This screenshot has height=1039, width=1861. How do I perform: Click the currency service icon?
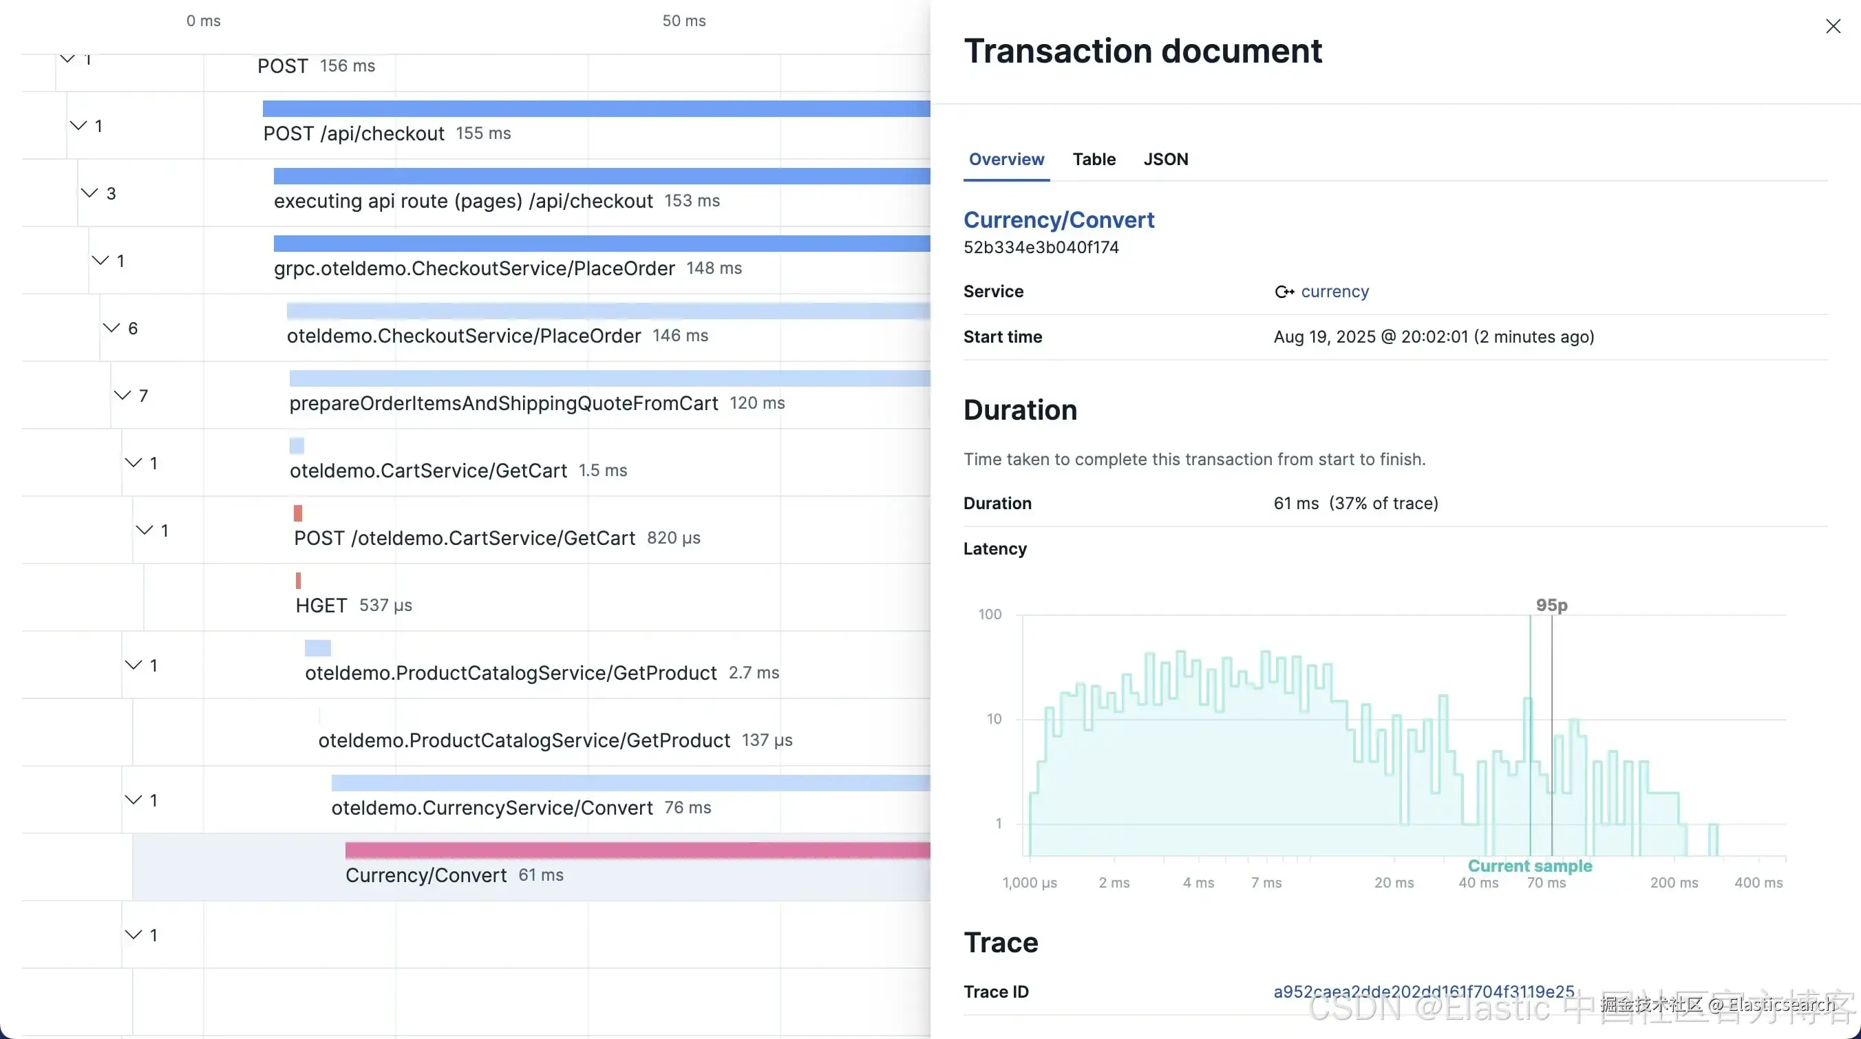[1284, 292]
